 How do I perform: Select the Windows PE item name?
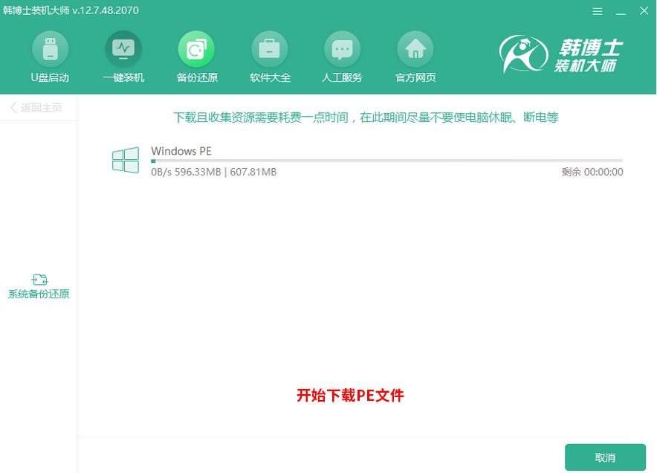[x=181, y=150]
